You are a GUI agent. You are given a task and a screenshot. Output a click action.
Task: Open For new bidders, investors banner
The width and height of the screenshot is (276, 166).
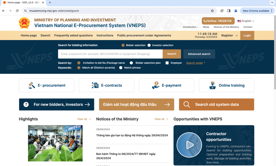[x=56, y=105]
